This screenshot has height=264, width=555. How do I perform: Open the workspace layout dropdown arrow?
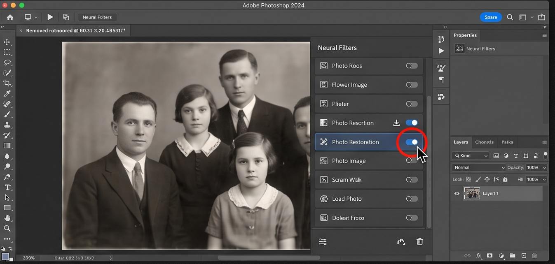pos(532,17)
